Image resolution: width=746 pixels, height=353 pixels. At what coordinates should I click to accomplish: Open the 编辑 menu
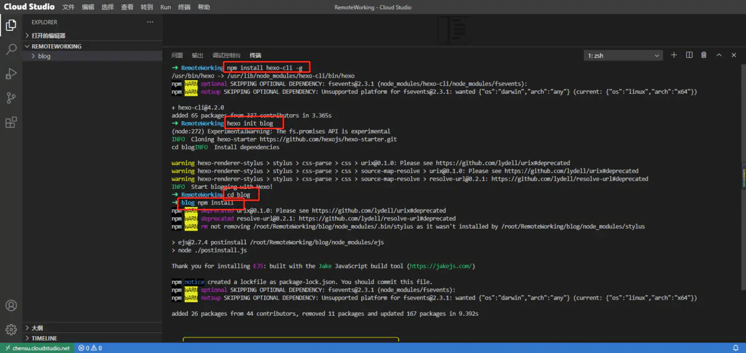[88, 7]
